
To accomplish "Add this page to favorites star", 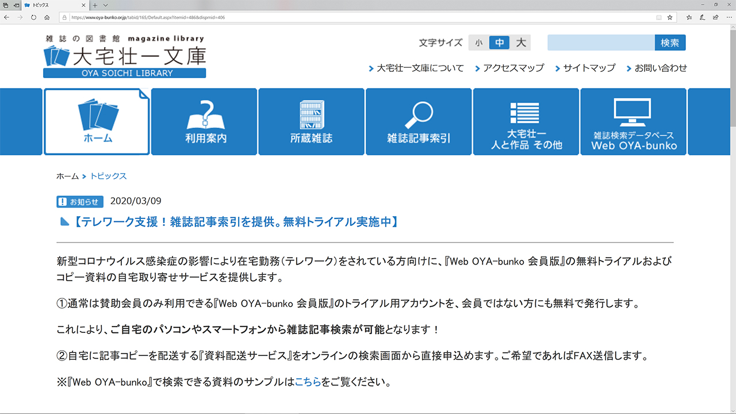I will (x=670, y=17).
